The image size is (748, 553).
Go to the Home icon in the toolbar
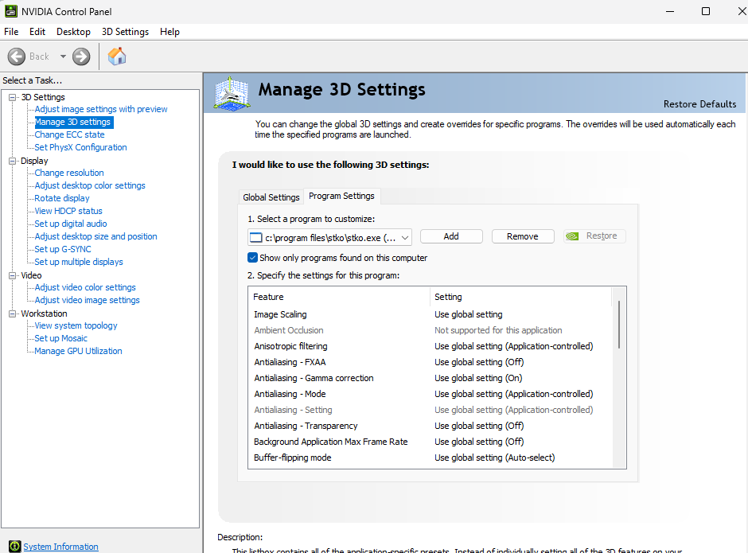(x=117, y=56)
